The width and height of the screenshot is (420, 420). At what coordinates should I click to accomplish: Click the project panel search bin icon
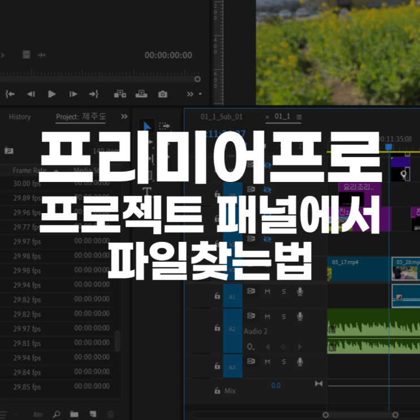9,151
